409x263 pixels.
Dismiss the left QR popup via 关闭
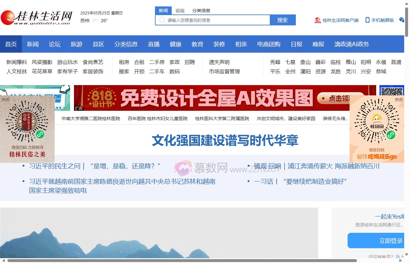point(5,100)
